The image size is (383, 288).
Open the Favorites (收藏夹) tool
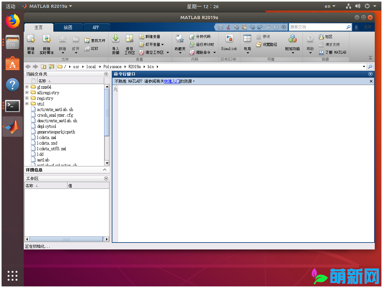pyautogui.click(x=180, y=42)
